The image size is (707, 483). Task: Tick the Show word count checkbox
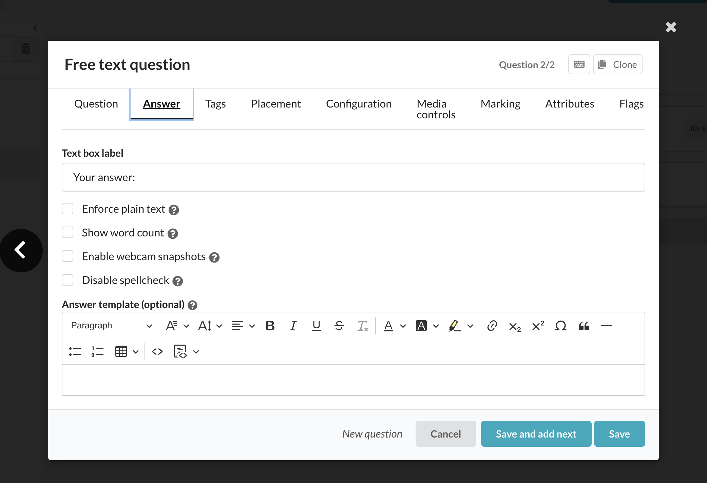pyautogui.click(x=68, y=233)
